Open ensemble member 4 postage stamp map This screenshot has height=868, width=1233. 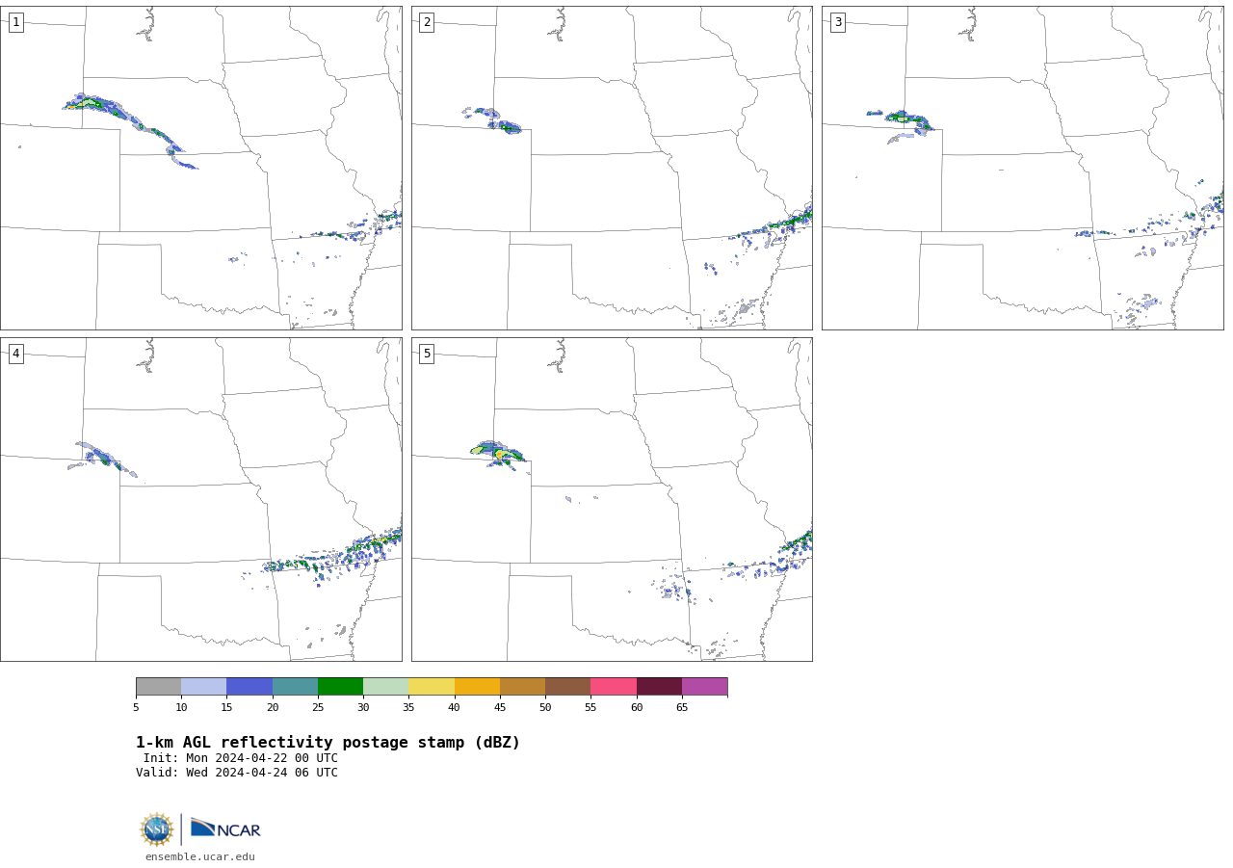tap(200, 499)
